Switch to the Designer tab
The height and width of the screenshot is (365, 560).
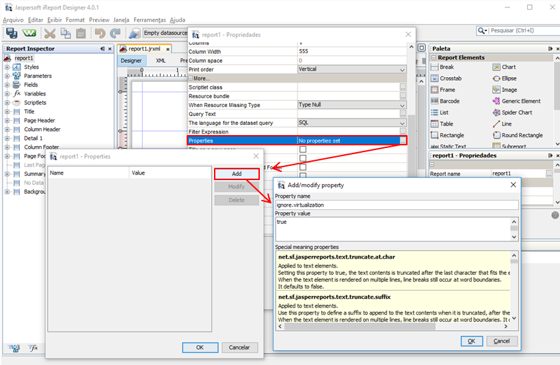(x=131, y=61)
